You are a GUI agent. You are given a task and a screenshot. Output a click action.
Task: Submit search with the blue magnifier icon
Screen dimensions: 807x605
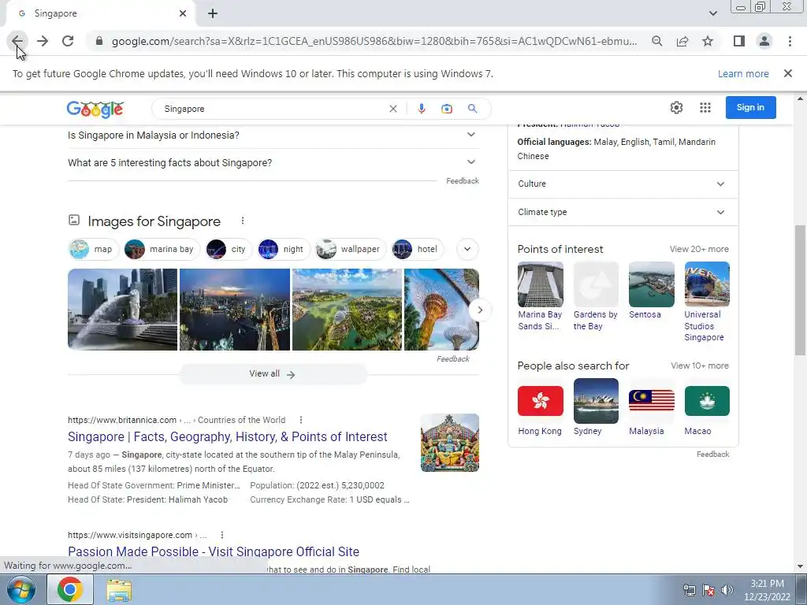click(x=472, y=109)
